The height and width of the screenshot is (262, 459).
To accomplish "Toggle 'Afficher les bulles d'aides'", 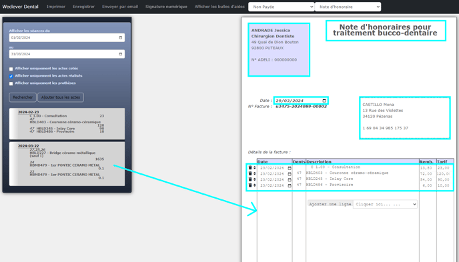I will 219,7.
